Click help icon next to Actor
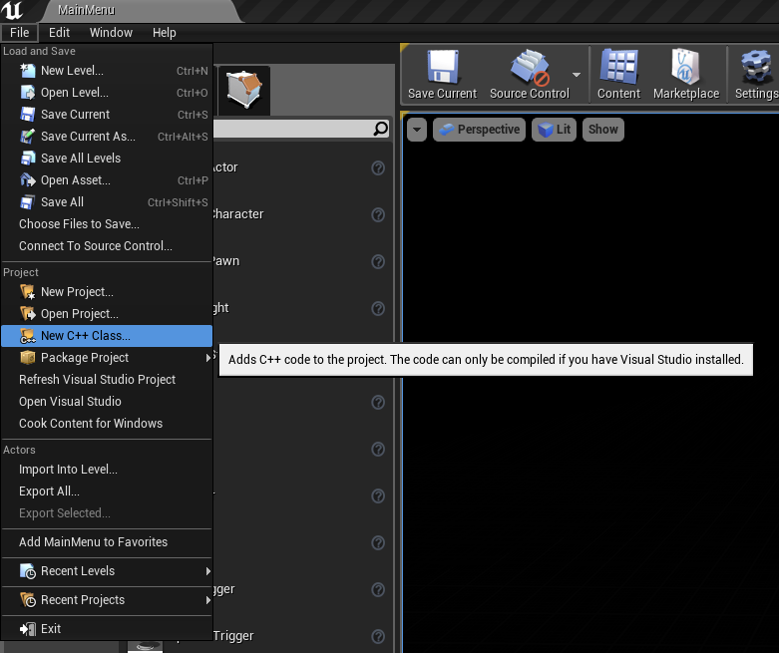 378,168
